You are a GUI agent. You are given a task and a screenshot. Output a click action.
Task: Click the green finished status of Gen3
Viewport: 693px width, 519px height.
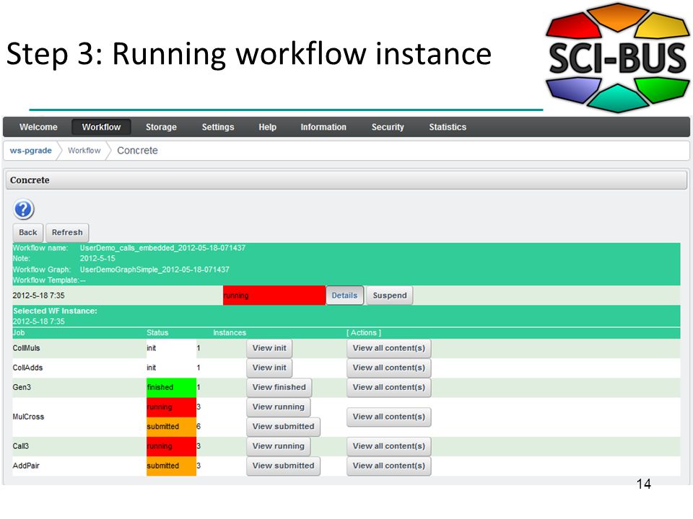pyautogui.click(x=172, y=388)
